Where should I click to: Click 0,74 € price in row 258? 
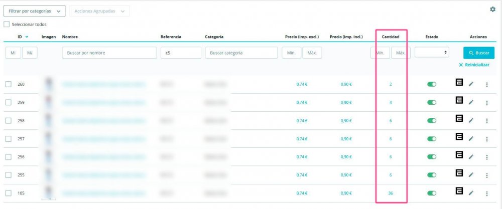pyautogui.click(x=302, y=121)
